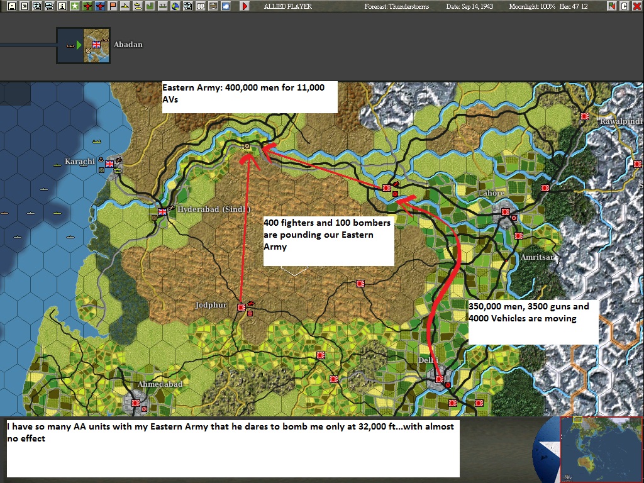Open the aircraft database window icon
This screenshot has height=483, width=644.
coord(37,6)
